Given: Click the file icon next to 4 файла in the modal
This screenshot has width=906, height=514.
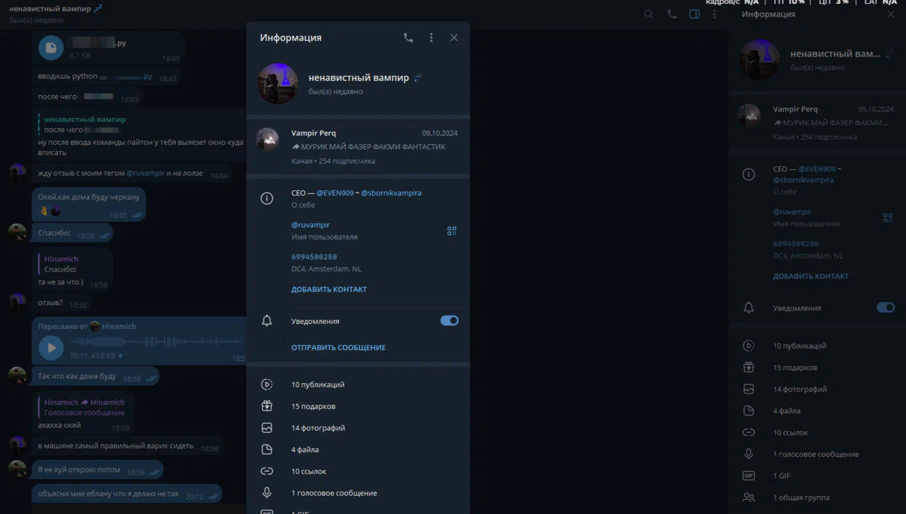Looking at the screenshot, I should click(x=267, y=450).
